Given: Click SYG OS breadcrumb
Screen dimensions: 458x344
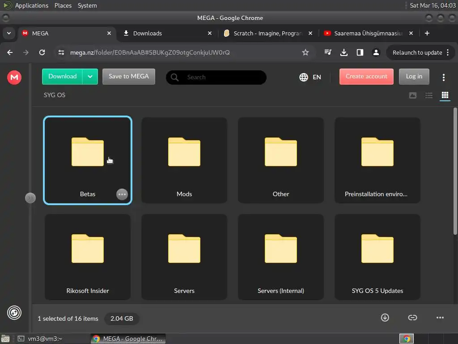Looking at the screenshot, I should tap(55, 95).
